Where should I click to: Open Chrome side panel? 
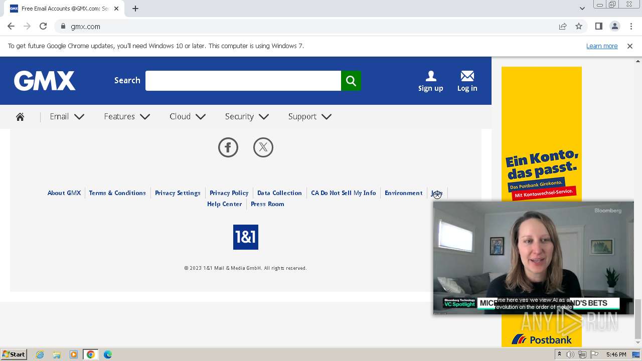pyautogui.click(x=599, y=26)
